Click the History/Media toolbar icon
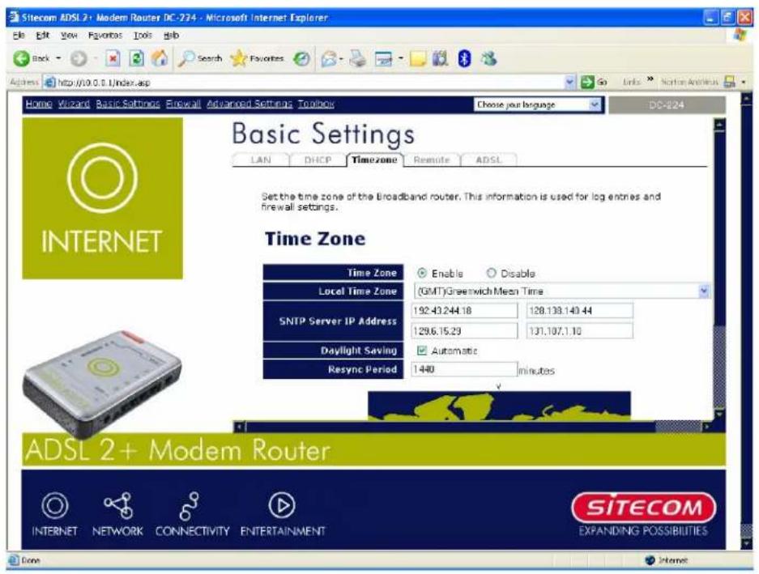Screen dimensions: 759x574 tap(301, 58)
